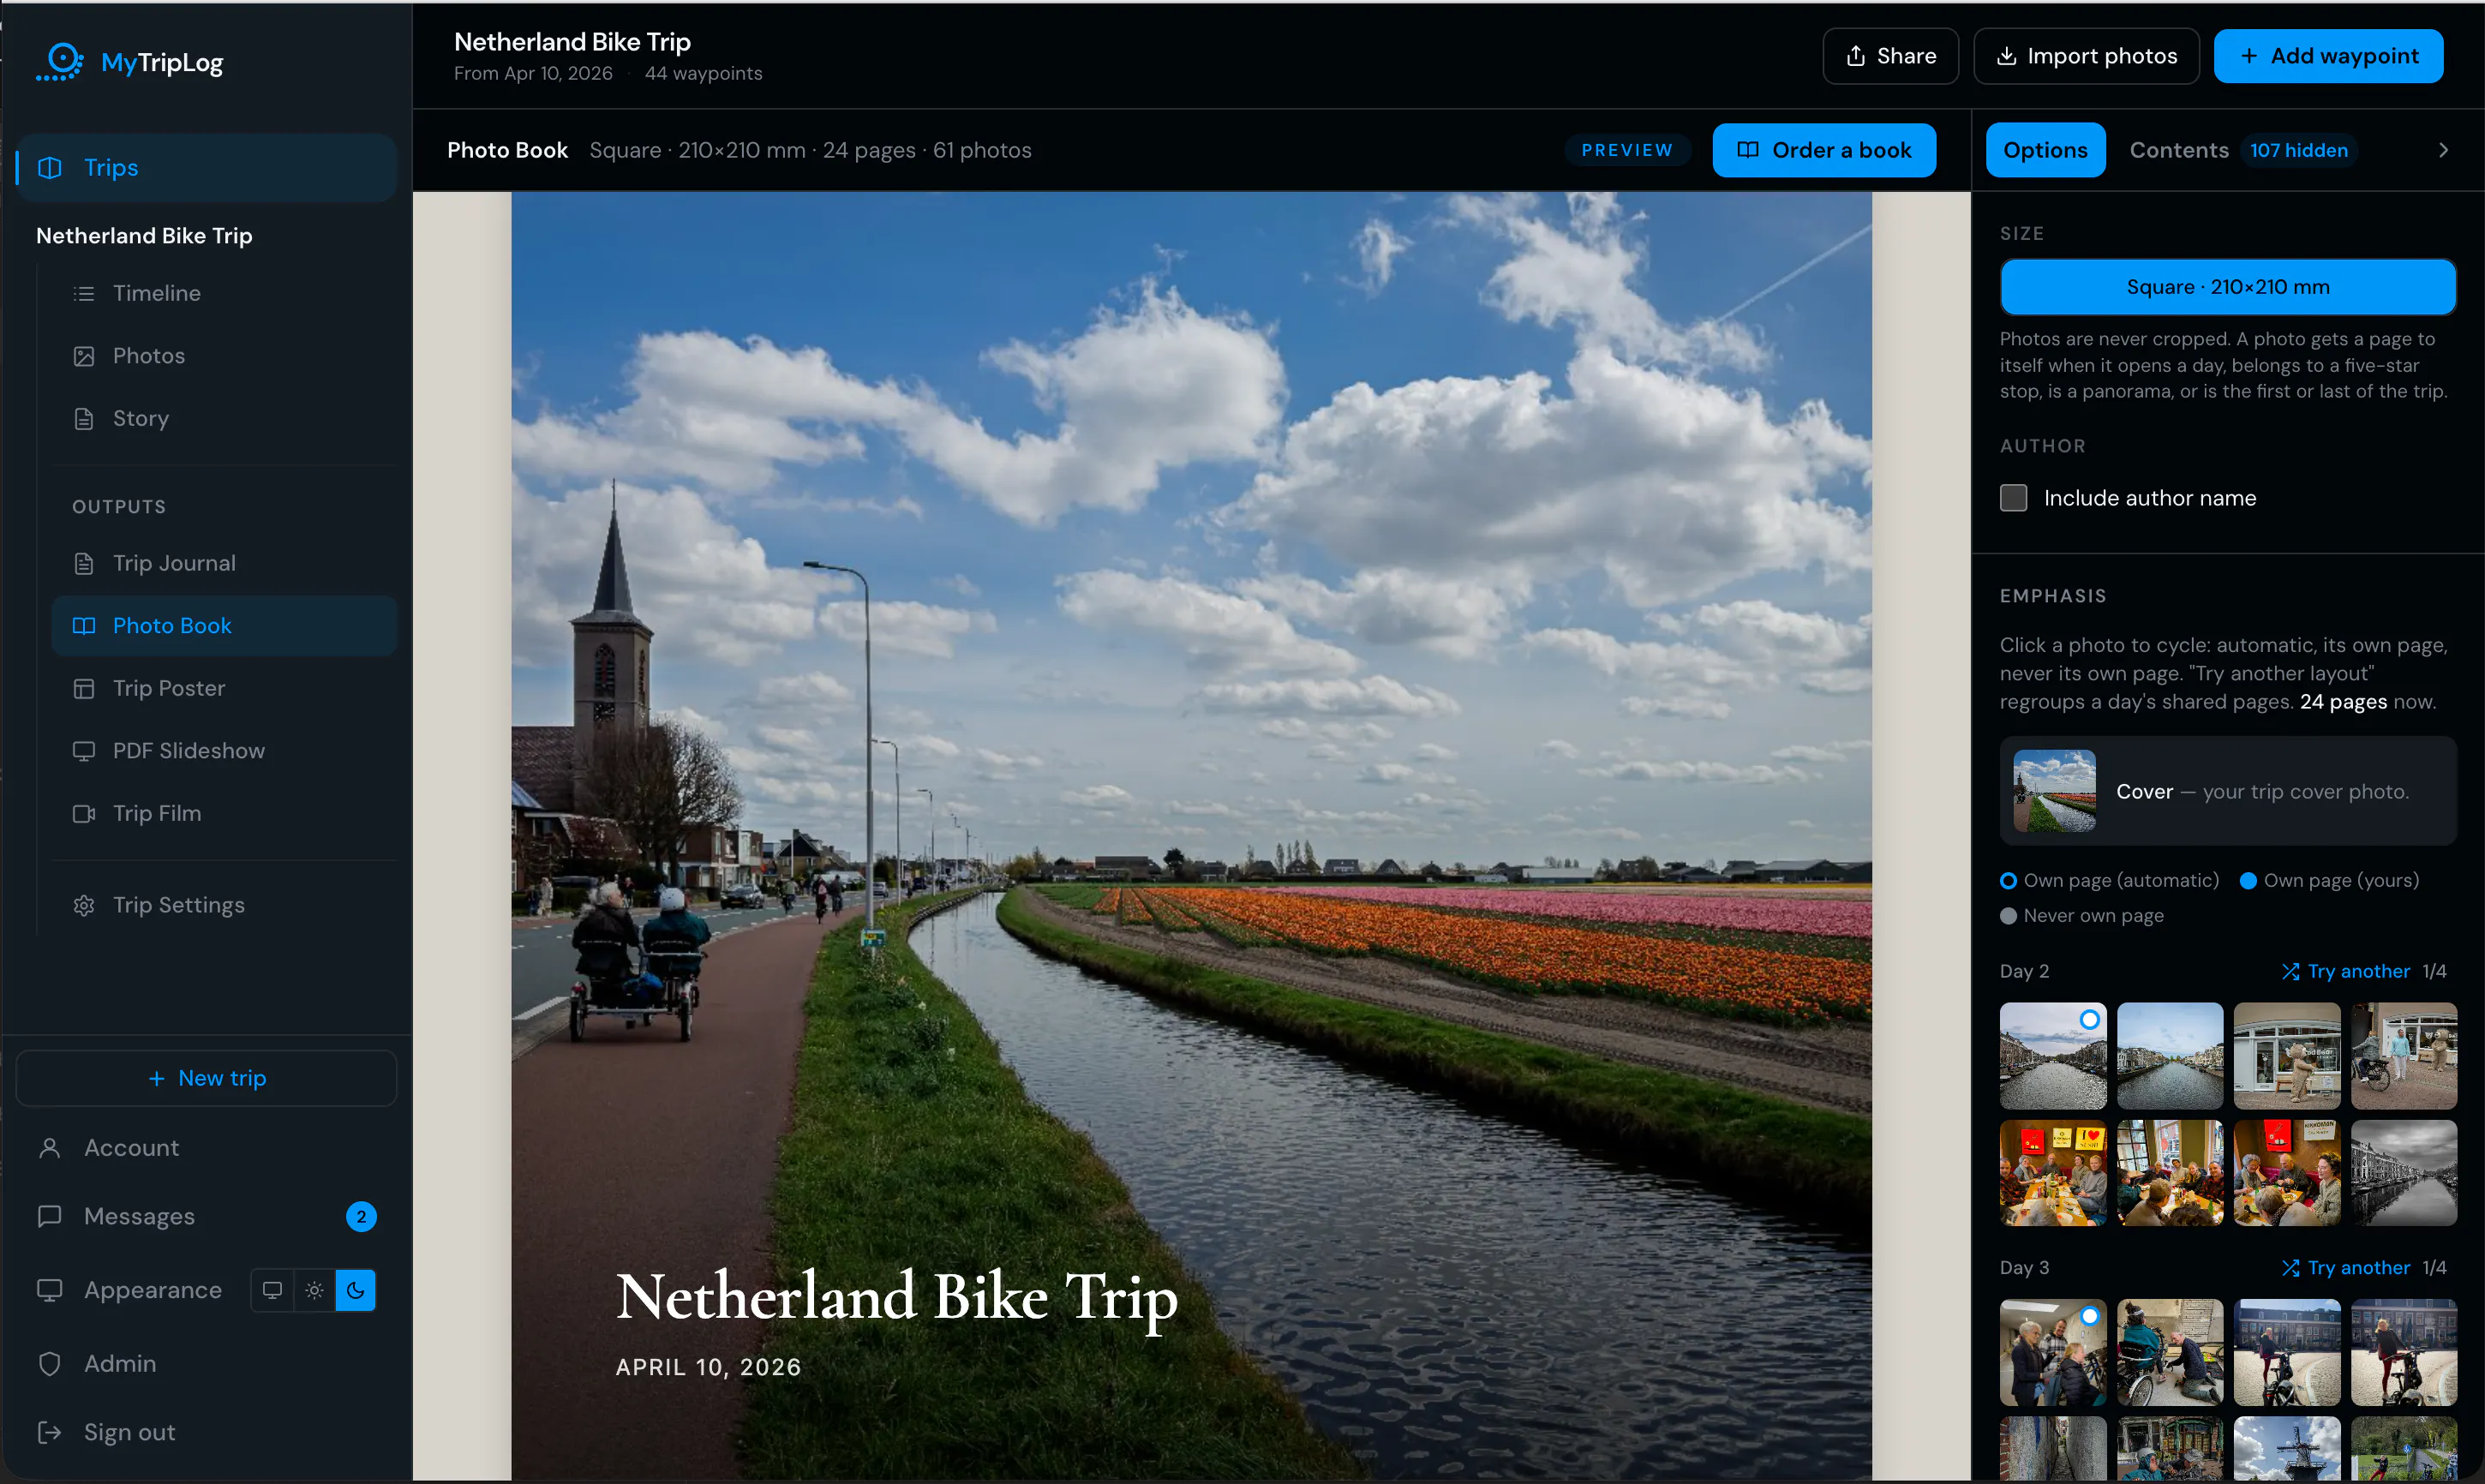This screenshot has height=1484, width=2485.
Task: Click the Share button
Action: (x=1890, y=56)
